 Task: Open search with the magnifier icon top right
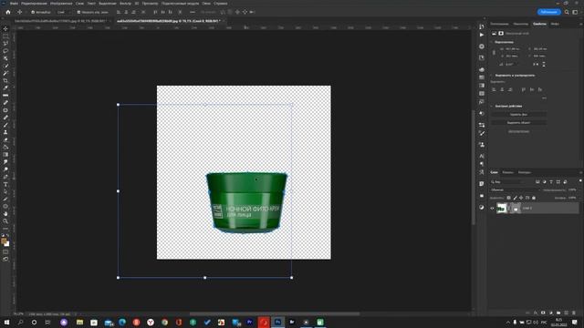click(x=567, y=12)
